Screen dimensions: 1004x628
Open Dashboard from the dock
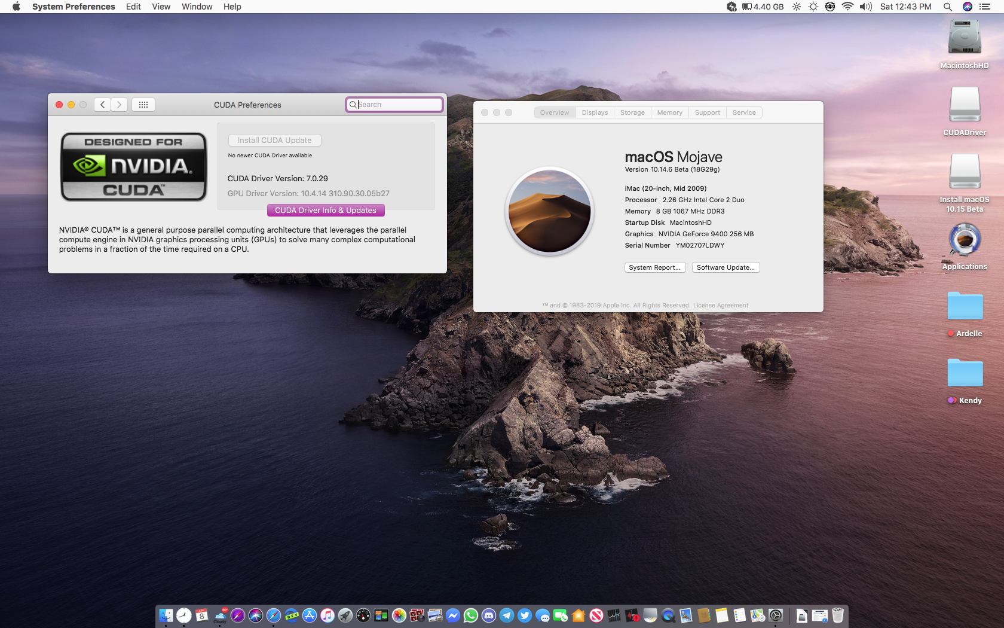tap(363, 615)
